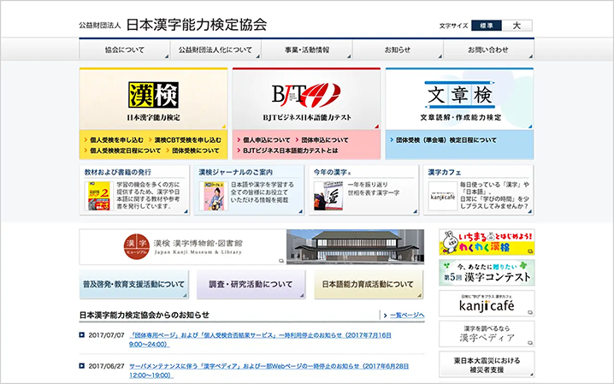Open 漢検CBT受検を申し込む link

(x=188, y=139)
